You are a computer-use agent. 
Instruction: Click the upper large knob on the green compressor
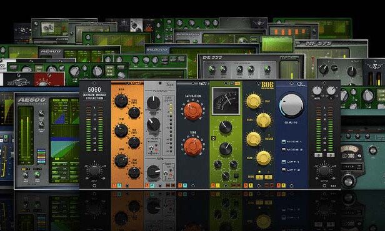[x=225, y=127]
